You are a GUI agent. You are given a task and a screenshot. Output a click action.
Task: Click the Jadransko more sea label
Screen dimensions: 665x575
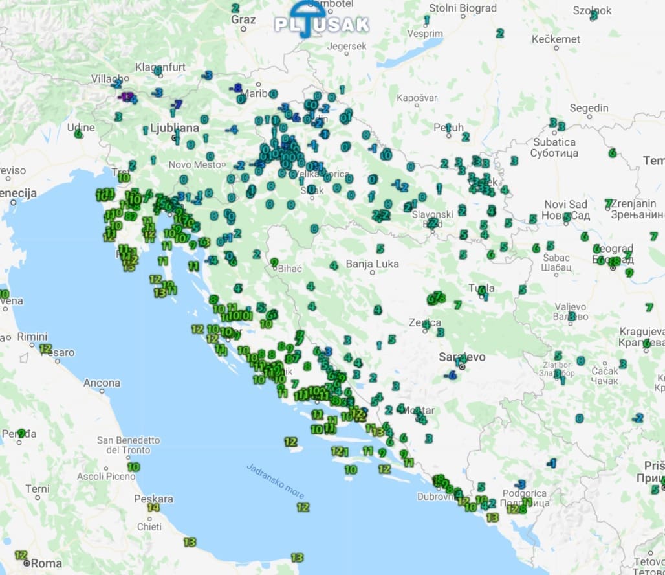[275, 480]
